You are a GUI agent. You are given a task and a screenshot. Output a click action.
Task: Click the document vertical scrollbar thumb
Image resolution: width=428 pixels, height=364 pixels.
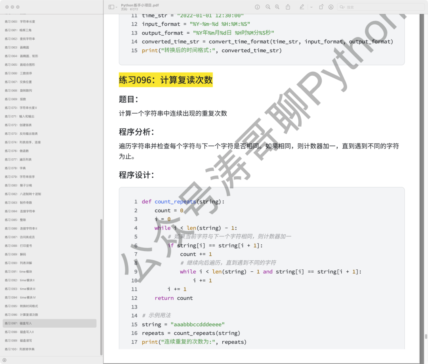pos(426,336)
